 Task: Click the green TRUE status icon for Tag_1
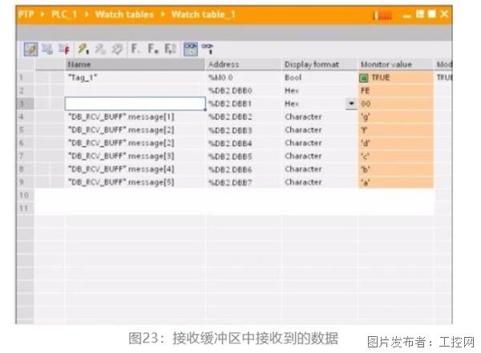365,78
